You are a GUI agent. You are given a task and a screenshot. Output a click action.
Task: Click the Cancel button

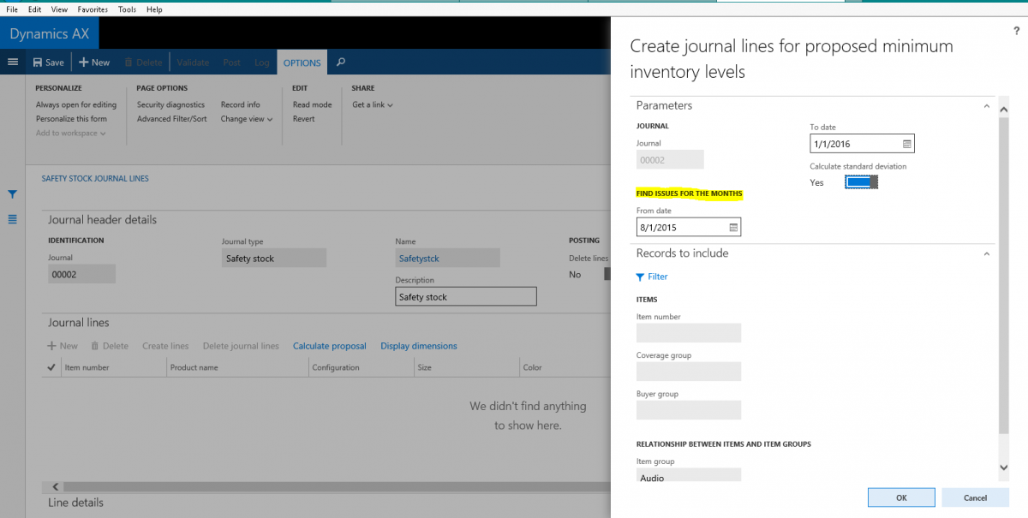pyautogui.click(x=975, y=497)
